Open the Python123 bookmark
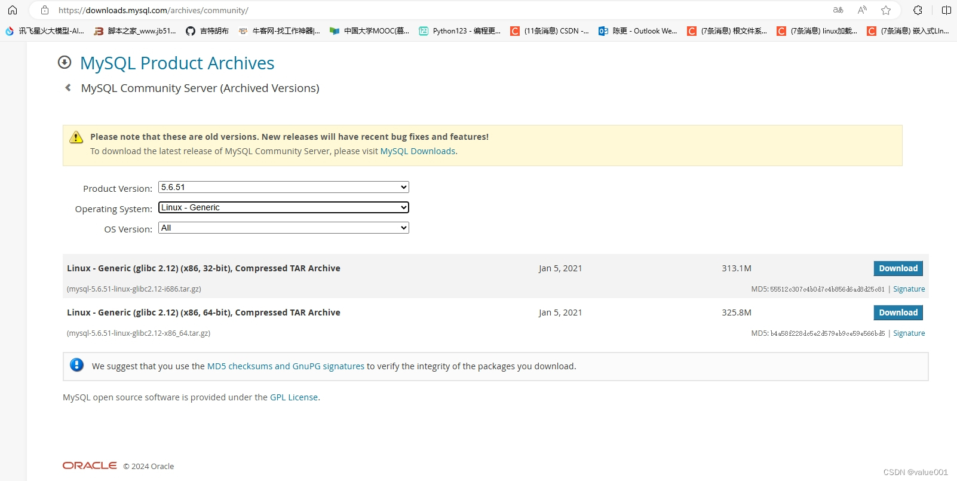The image size is (957, 481). click(460, 31)
